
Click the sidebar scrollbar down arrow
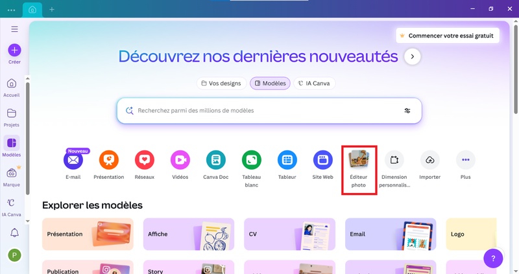tap(27, 221)
